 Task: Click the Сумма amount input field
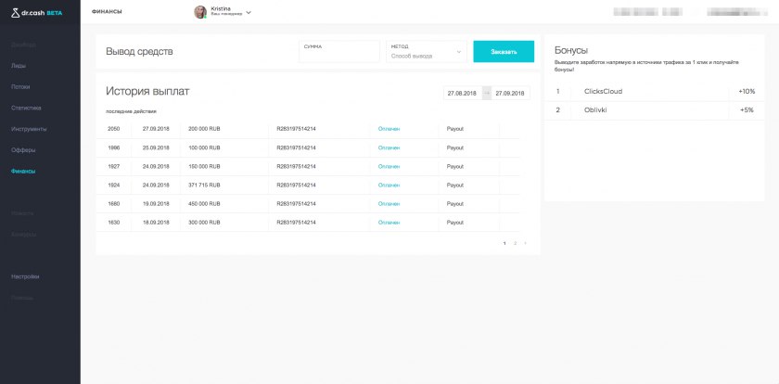pyautogui.click(x=339, y=51)
